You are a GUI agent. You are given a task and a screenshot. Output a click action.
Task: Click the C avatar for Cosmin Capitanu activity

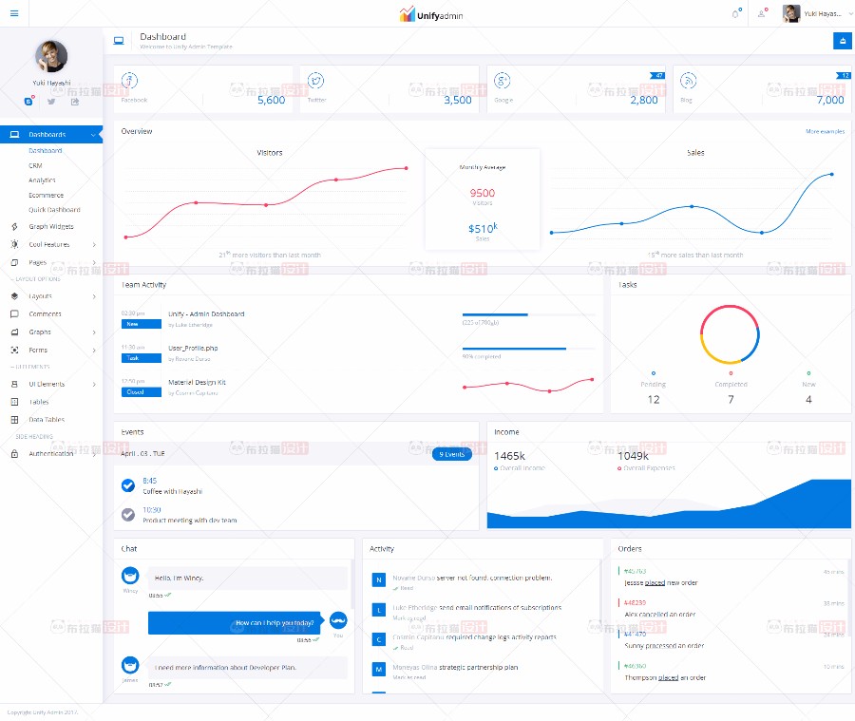pyautogui.click(x=378, y=639)
